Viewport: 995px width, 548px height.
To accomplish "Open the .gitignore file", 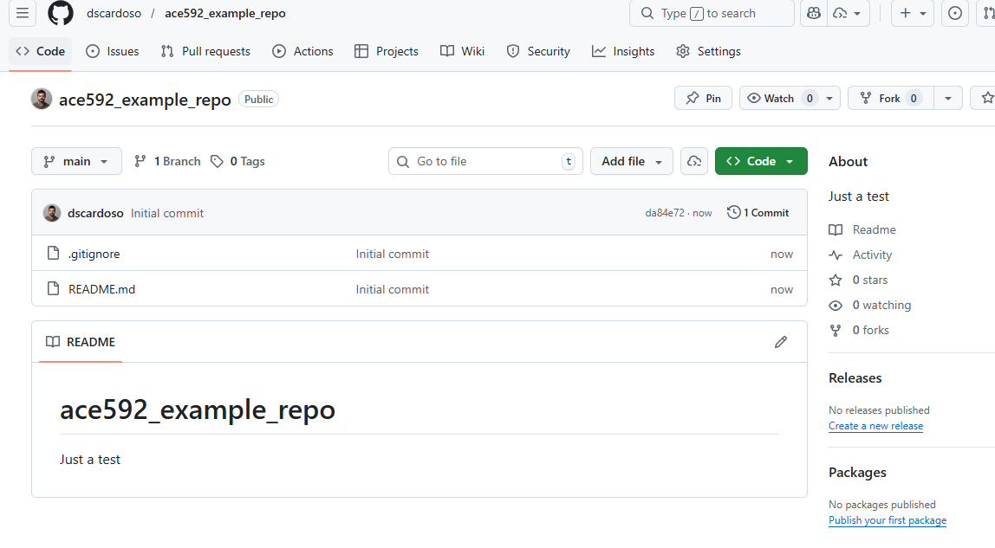I will [x=94, y=255].
